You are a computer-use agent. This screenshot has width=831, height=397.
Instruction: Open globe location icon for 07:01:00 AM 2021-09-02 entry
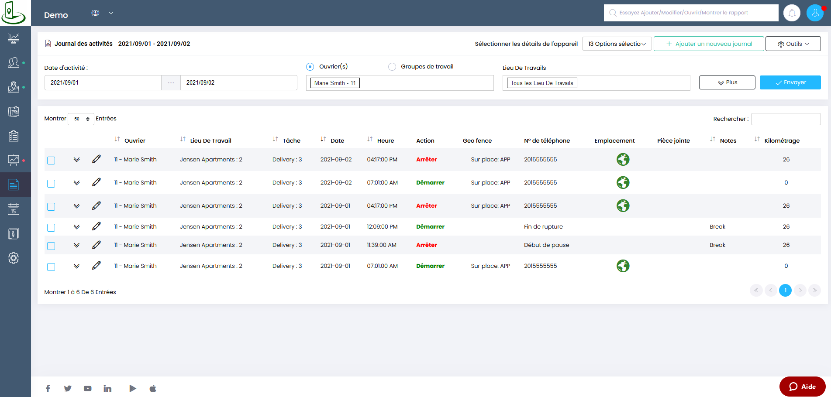click(x=623, y=182)
